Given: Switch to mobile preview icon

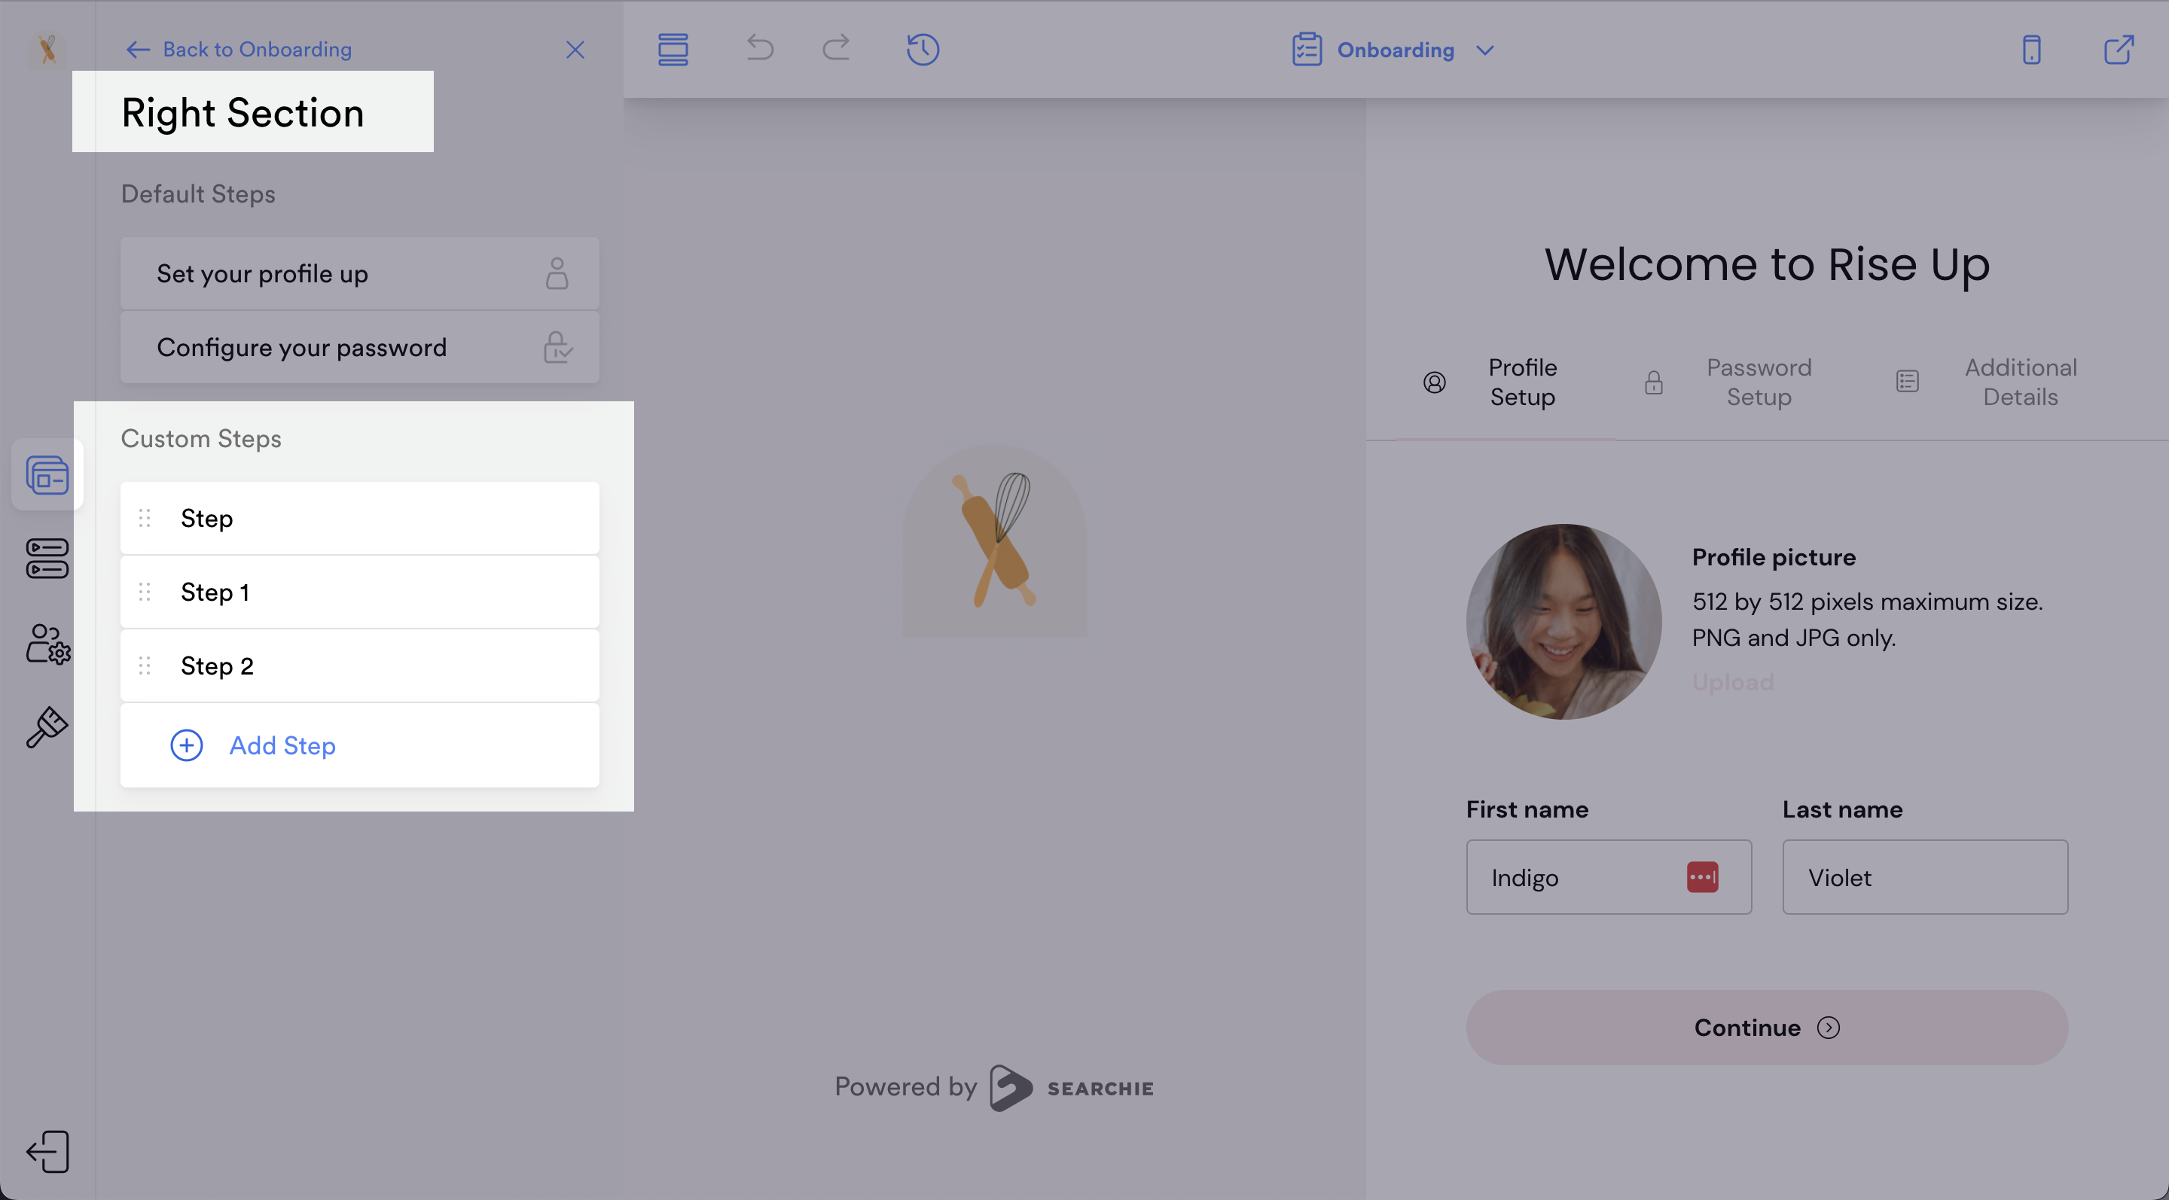Looking at the screenshot, I should pyautogui.click(x=2031, y=50).
